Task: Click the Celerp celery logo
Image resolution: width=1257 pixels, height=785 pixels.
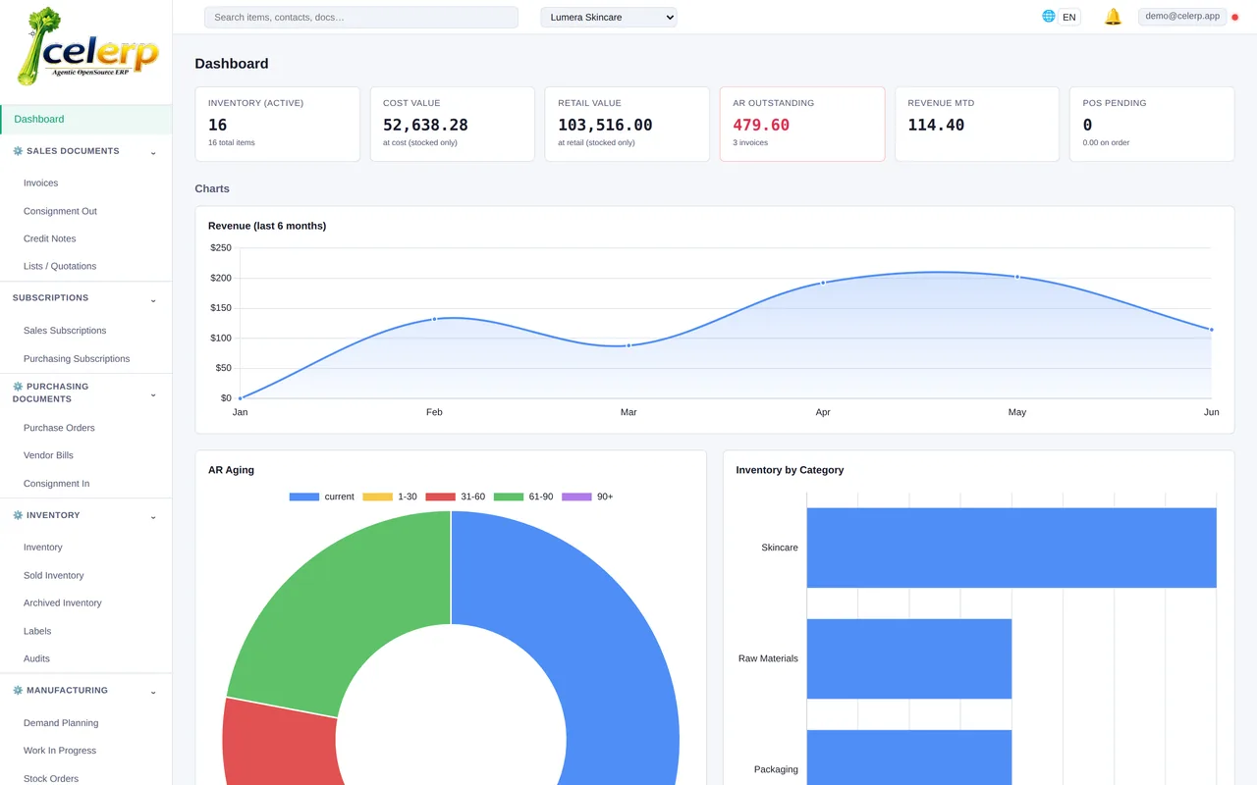Action: click(x=86, y=47)
